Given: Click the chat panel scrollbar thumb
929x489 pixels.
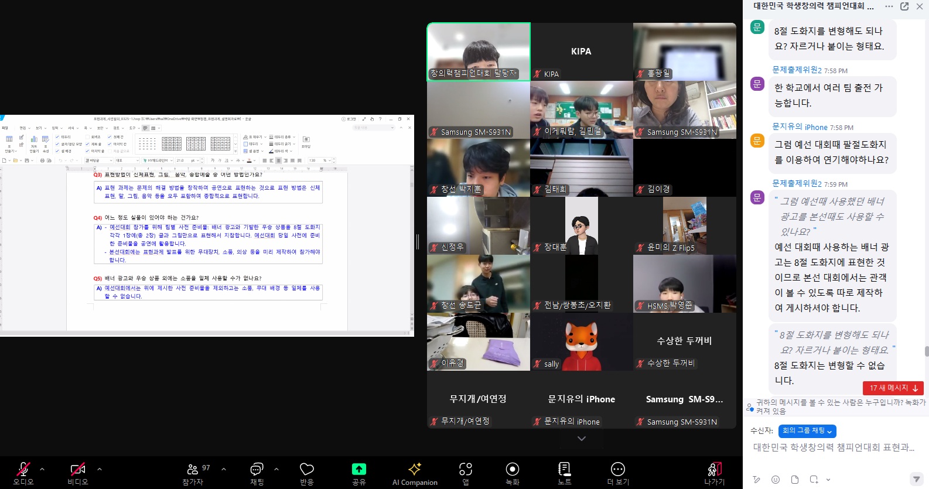Looking at the screenshot, I should pos(927,351).
